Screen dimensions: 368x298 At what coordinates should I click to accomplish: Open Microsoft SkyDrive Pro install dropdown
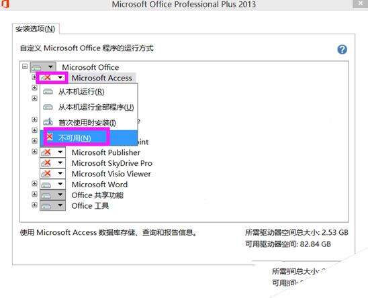tap(52, 163)
